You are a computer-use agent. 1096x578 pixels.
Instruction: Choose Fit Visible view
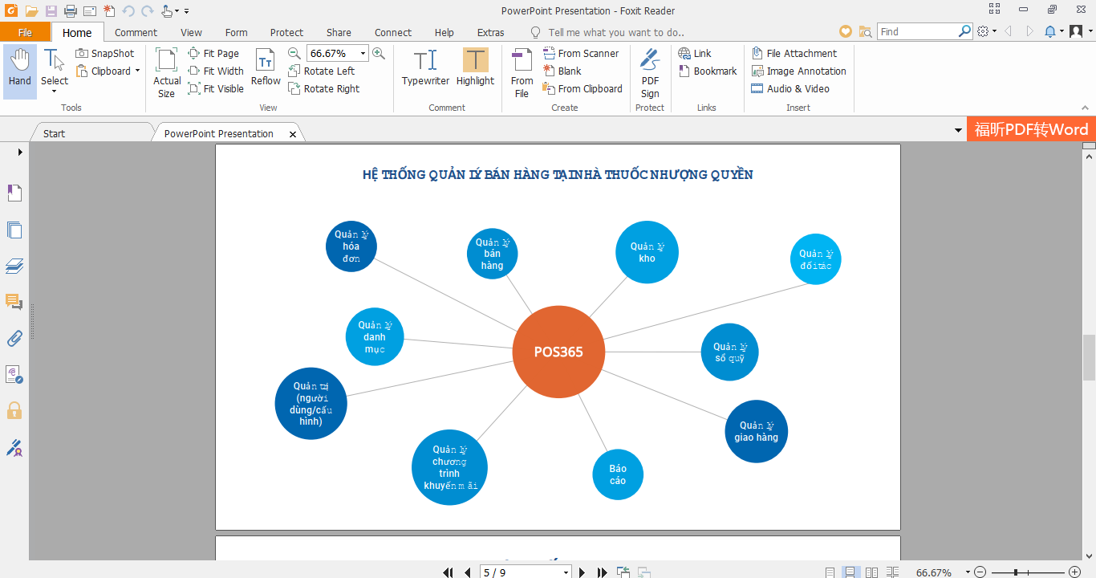tap(216, 89)
